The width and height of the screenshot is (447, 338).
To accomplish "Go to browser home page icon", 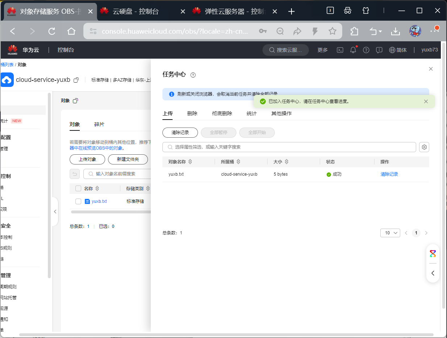I will point(71,32).
